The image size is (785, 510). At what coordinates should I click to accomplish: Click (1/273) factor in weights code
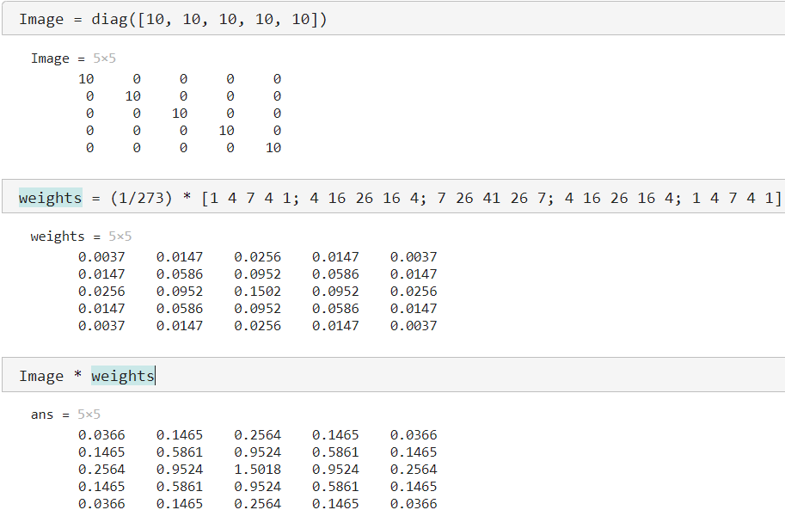(141, 198)
